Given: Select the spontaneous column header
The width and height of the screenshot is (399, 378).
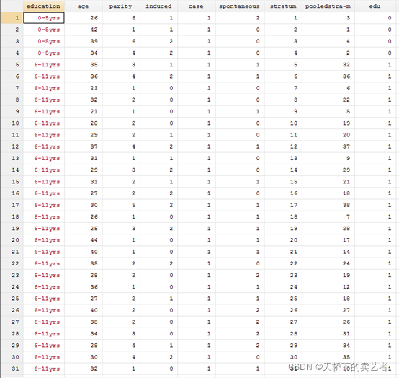Looking at the screenshot, I should pos(239,6).
